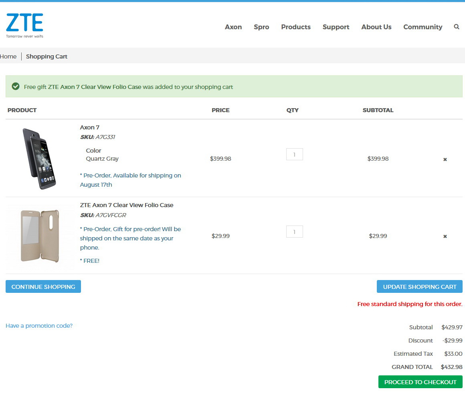465x393 pixels.
Task: Expand the promotion code link
Action: click(39, 326)
